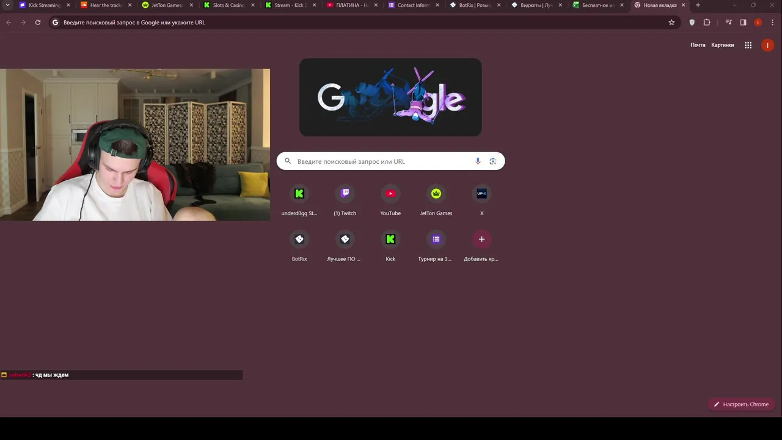The width and height of the screenshot is (782, 440).
Task: Open the BotRix shortcut
Action: (299, 246)
